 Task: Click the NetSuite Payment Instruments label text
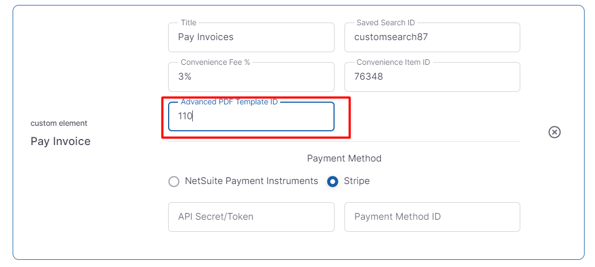point(251,181)
